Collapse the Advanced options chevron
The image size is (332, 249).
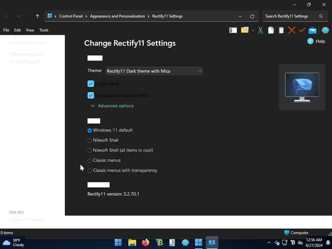93,106
